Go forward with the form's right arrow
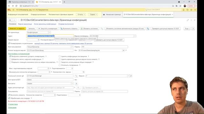204x114 pixels. 14,20
